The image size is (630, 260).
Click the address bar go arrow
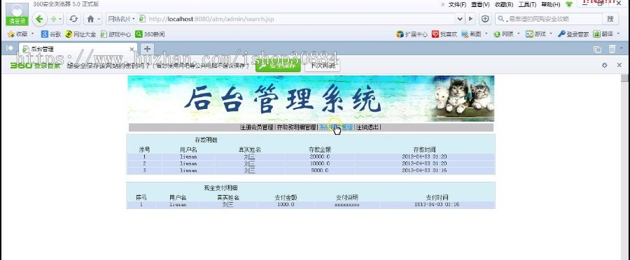pos(470,19)
